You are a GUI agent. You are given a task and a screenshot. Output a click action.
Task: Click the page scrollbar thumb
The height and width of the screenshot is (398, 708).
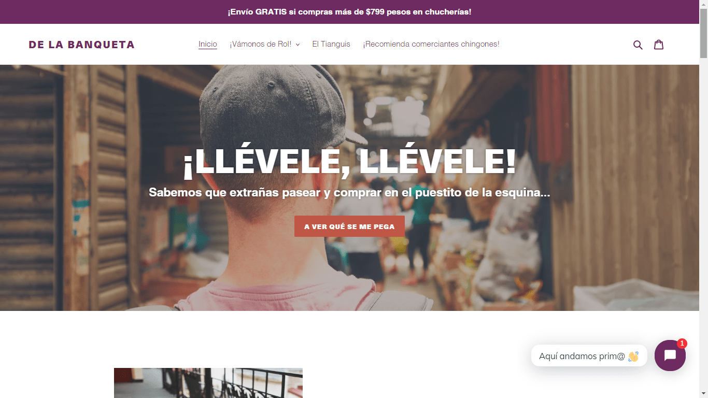(703, 33)
